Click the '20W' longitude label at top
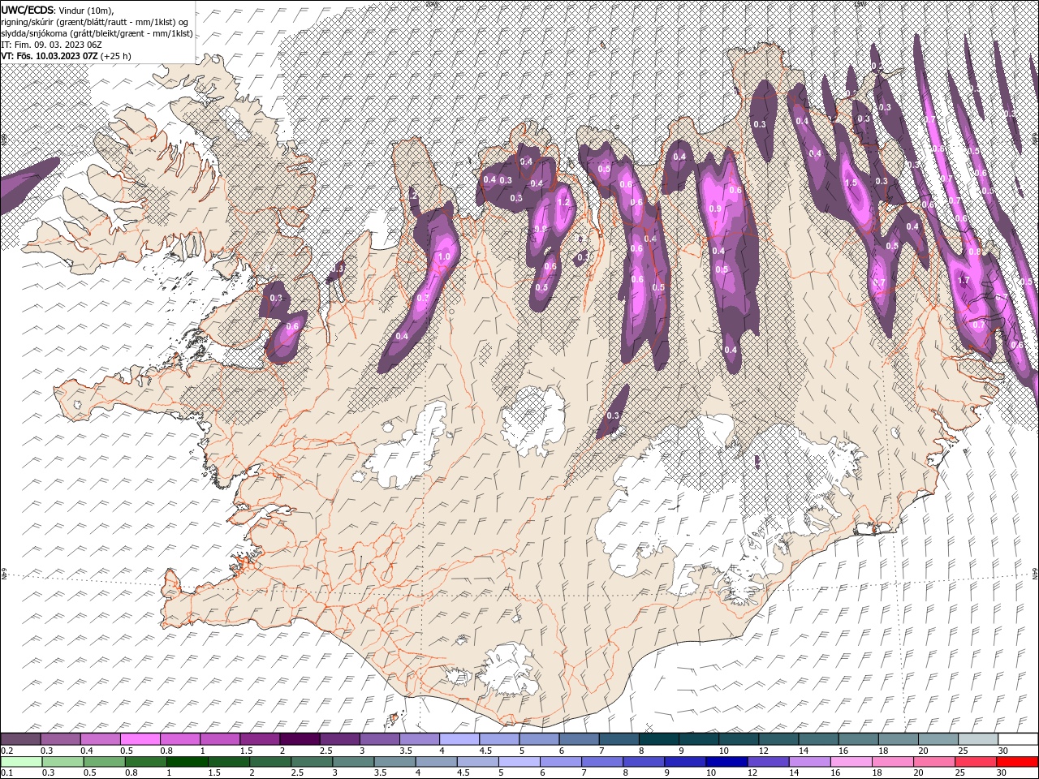Screen dimensions: 1039x779 pos(430,4)
